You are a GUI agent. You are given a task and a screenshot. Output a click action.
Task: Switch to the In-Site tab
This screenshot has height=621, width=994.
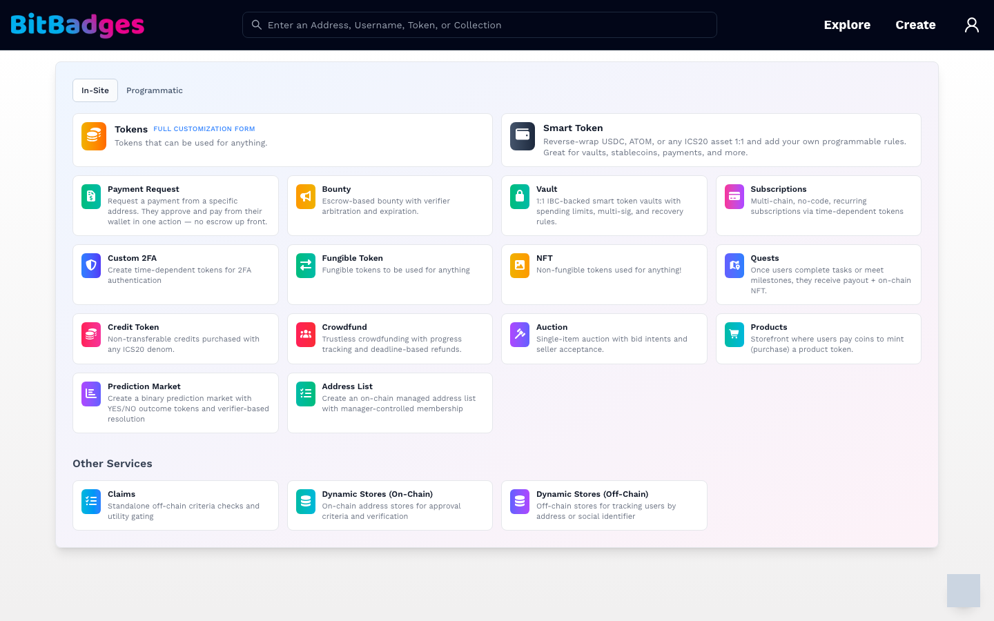(95, 90)
